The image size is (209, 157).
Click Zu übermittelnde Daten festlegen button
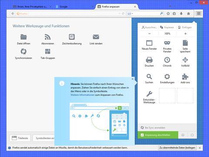[x=177, y=147]
